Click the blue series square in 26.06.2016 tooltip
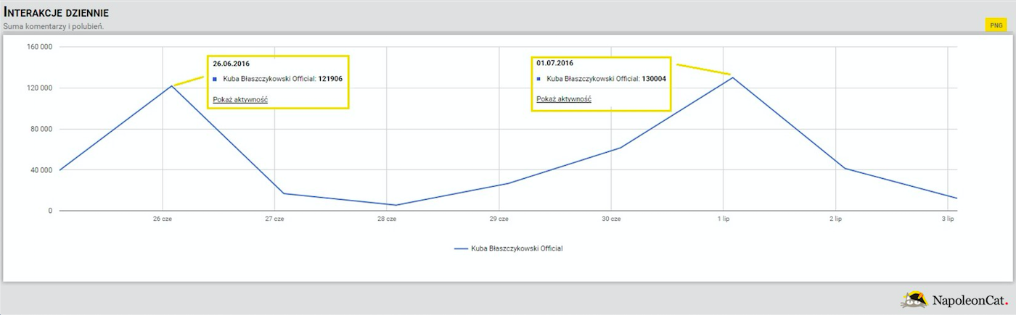 pyautogui.click(x=215, y=79)
